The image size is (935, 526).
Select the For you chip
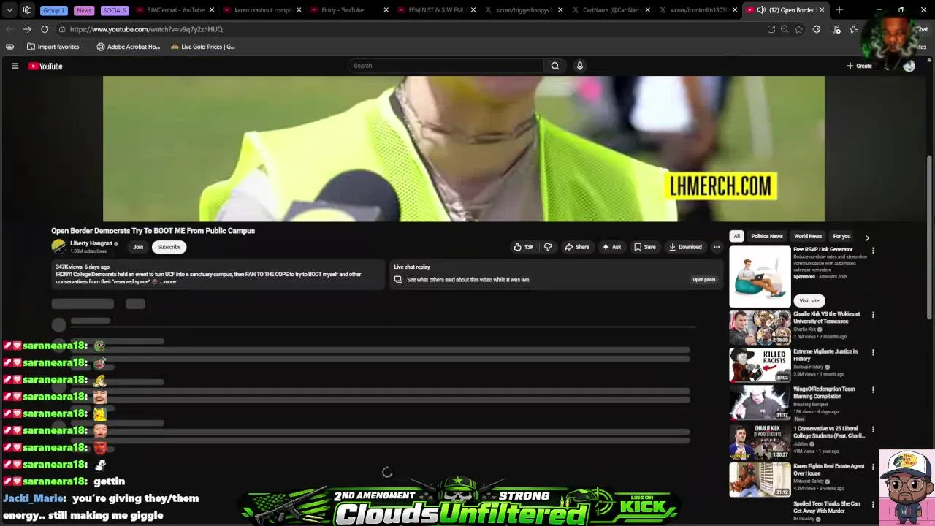(841, 236)
